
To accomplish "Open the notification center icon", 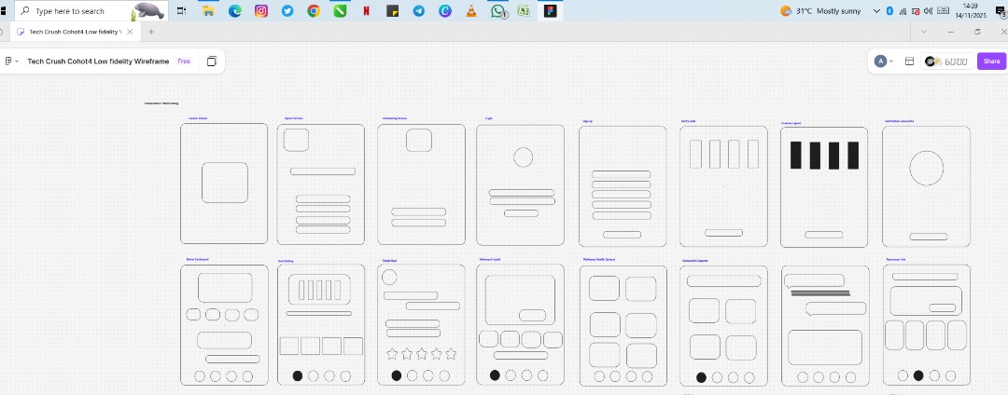I will [1001, 11].
